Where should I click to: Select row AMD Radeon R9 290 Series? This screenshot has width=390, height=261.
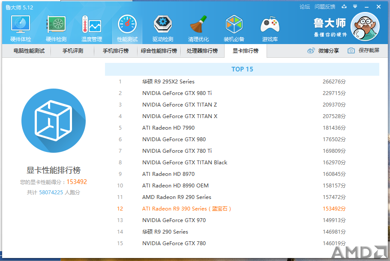pyautogui.click(x=242, y=197)
